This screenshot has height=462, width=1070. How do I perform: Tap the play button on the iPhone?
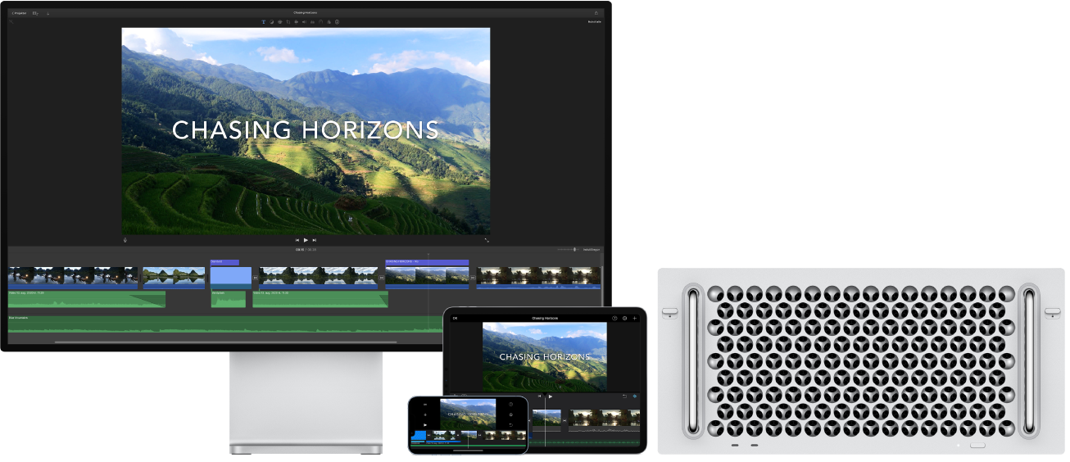[425, 425]
